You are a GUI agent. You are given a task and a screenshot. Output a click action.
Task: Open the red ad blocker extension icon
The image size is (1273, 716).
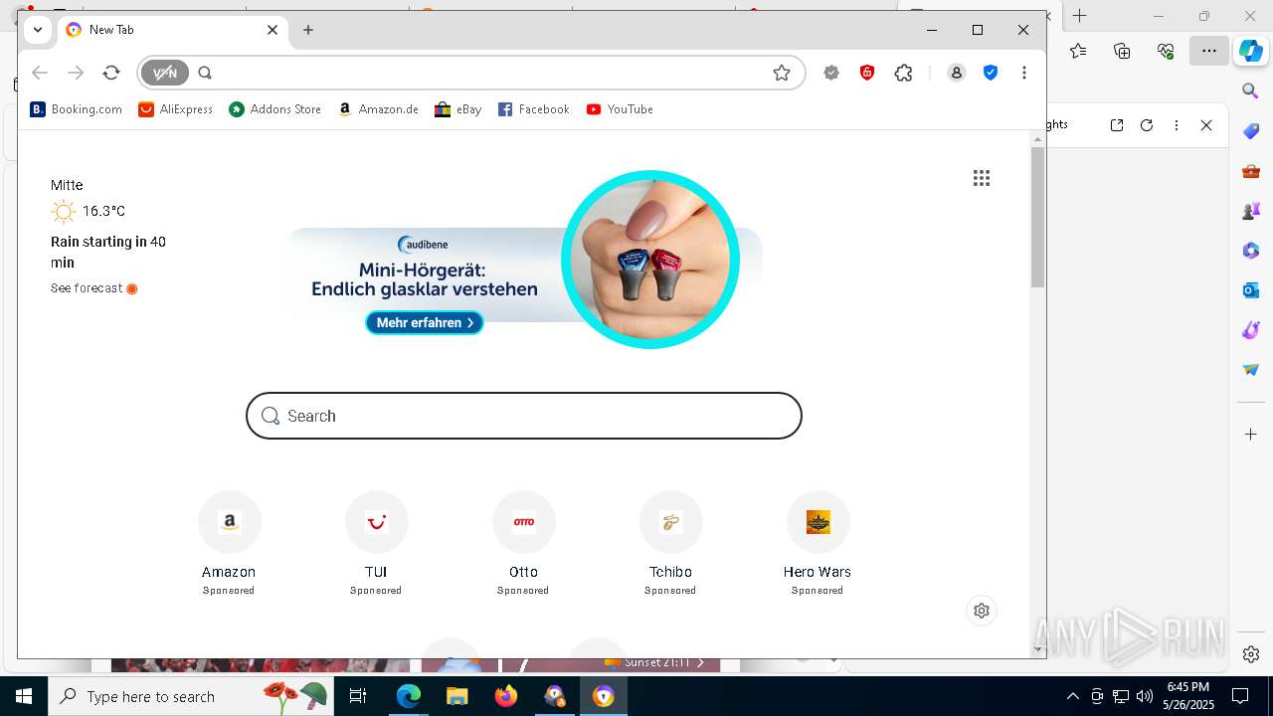(x=867, y=73)
